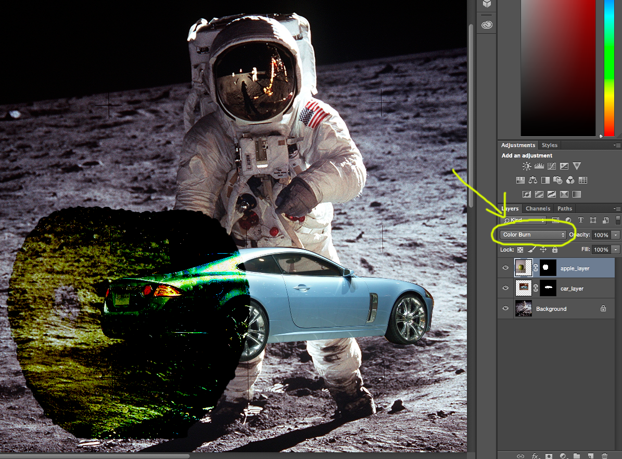The height and width of the screenshot is (459, 622).
Task: Open the Kind layer filter dropdown
Action: 524,220
